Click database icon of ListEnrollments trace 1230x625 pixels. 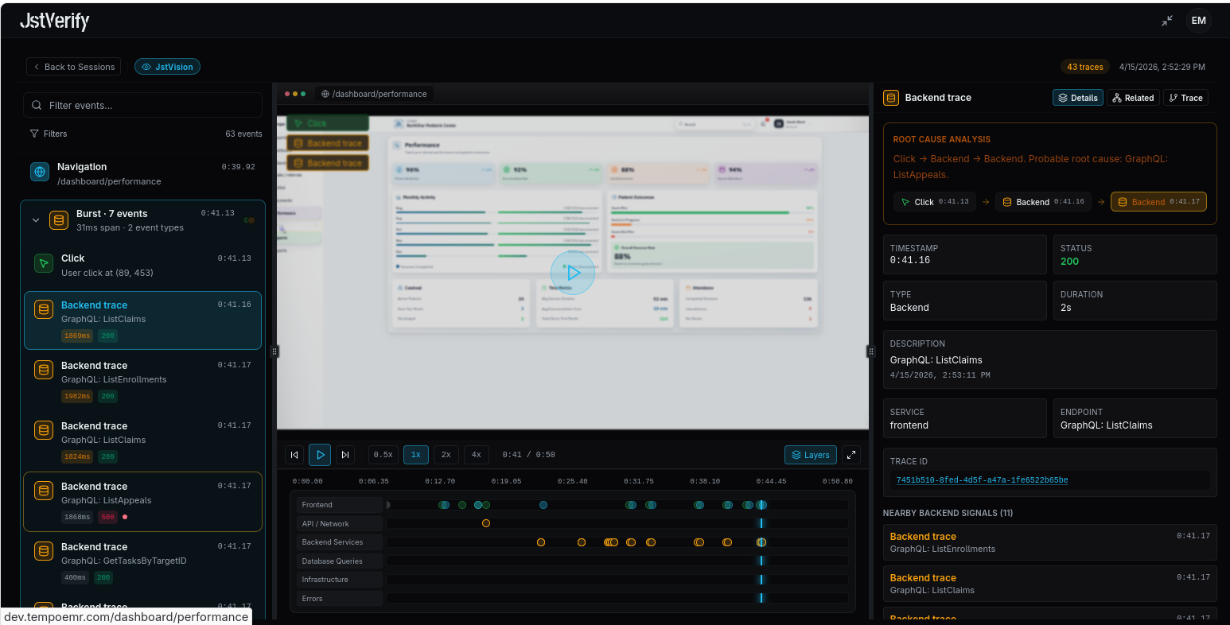(x=44, y=370)
